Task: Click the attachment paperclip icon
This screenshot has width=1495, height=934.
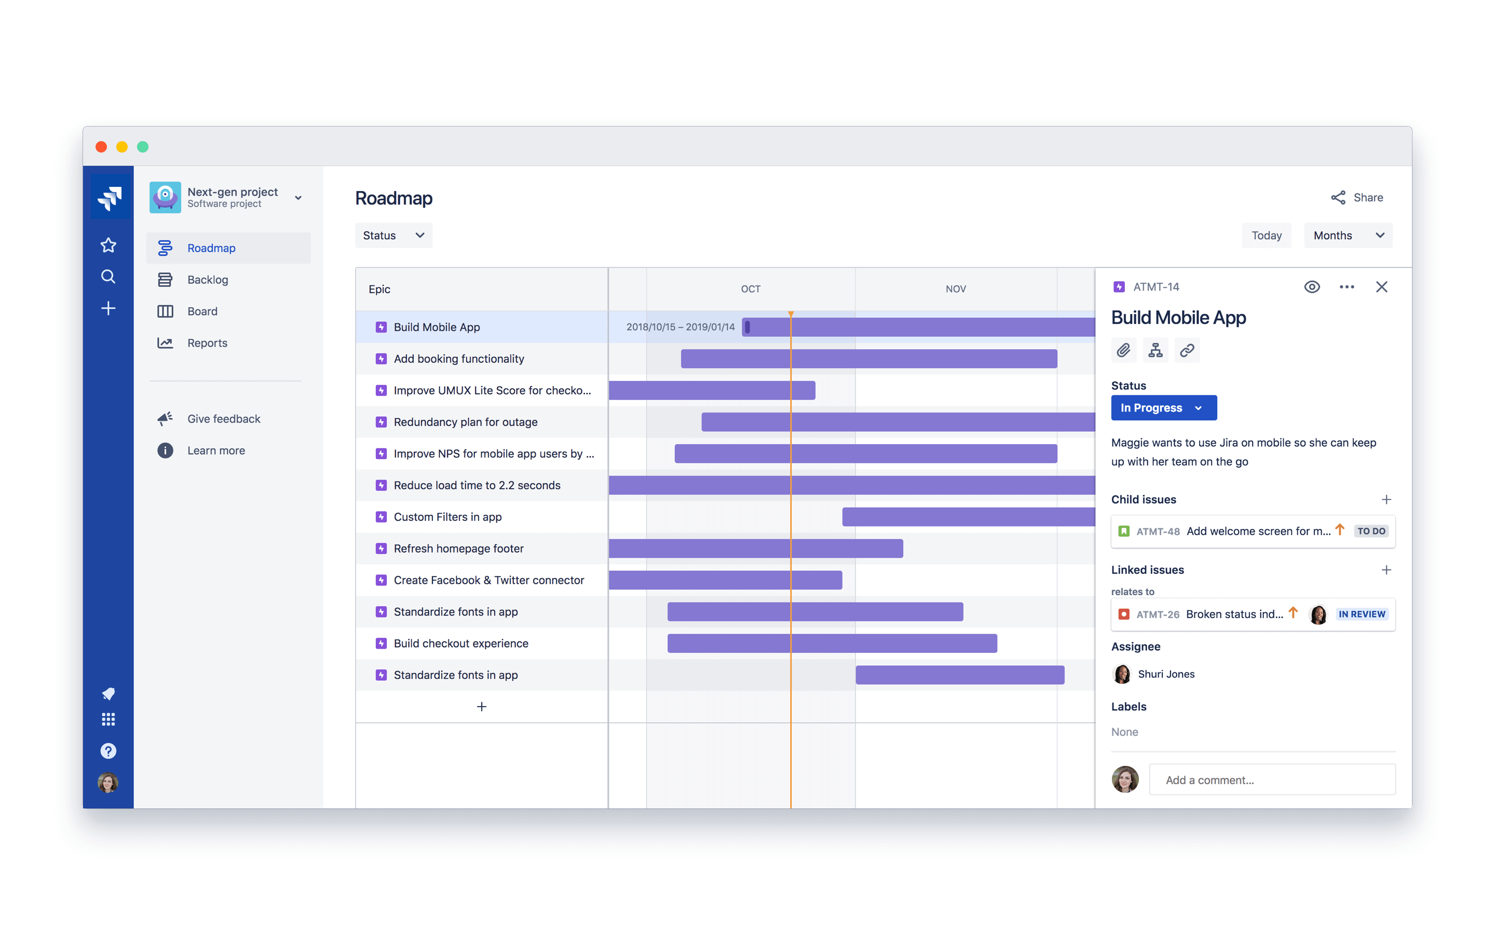Action: [1123, 350]
